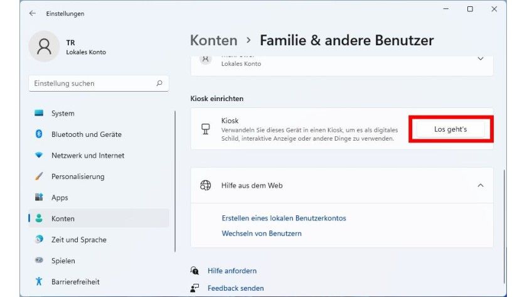Click the Barrierefreiheit accessibility icon

39,281
